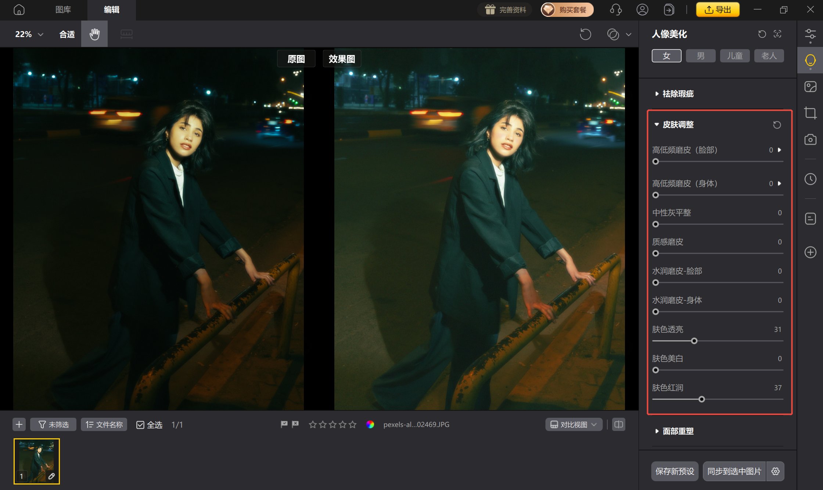Open the color label wheel

point(370,424)
